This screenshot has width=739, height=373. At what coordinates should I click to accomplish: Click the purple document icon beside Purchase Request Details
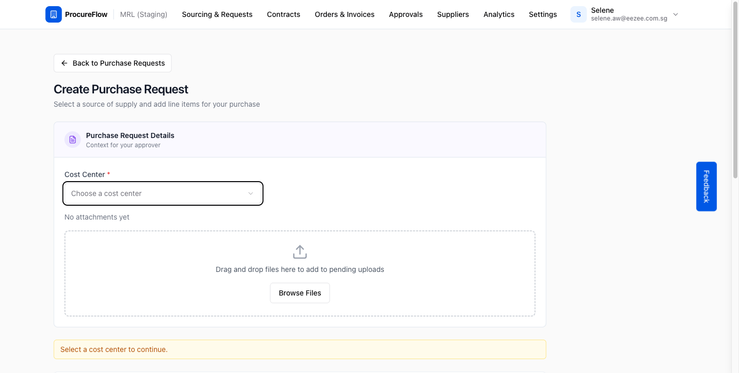tap(72, 140)
